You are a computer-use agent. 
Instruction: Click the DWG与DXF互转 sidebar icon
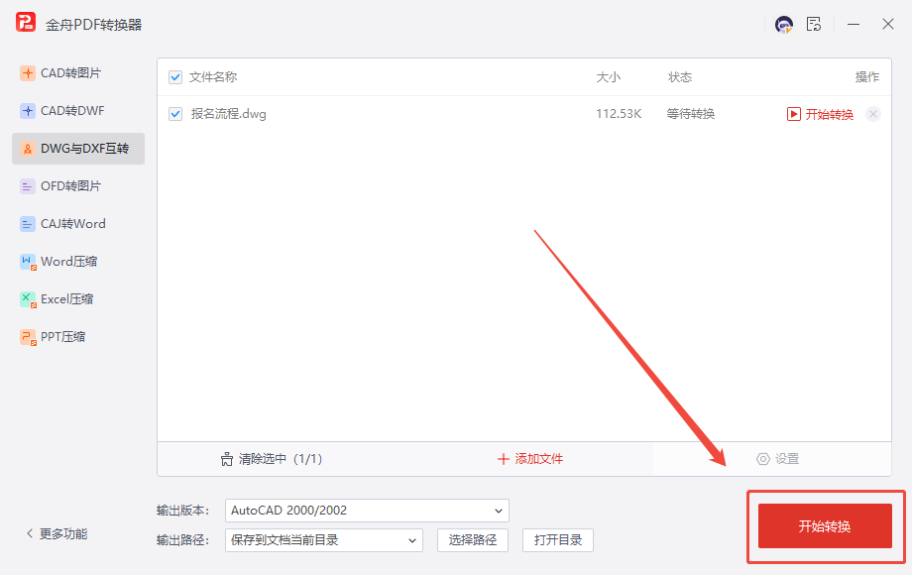coord(28,149)
